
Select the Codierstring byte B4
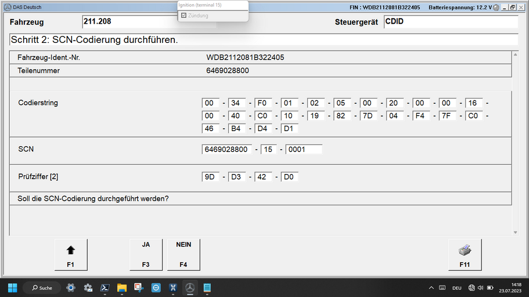pos(237,128)
